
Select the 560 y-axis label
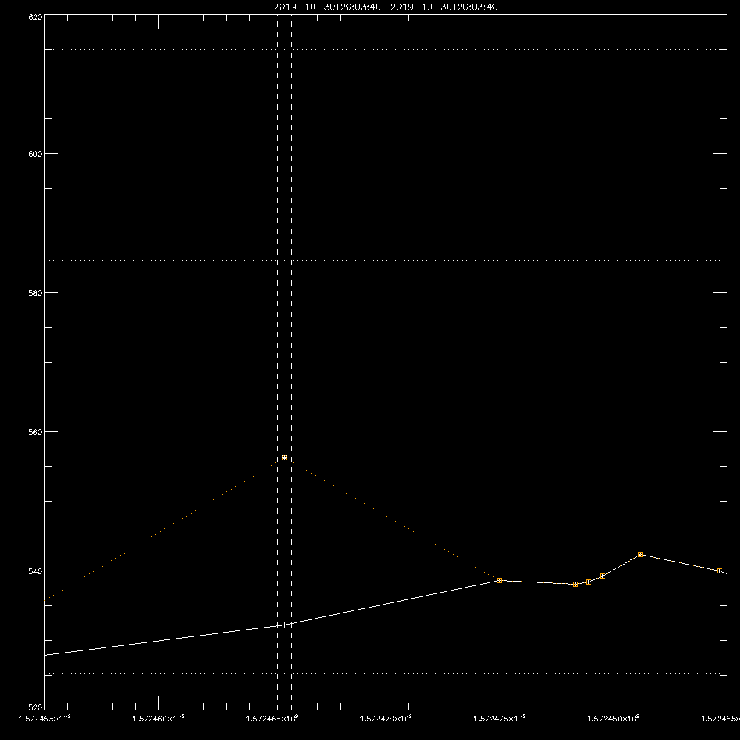pyautogui.click(x=36, y=432)
